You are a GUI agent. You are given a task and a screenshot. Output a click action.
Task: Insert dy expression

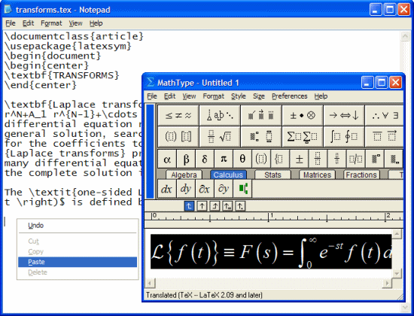[186, 189]
